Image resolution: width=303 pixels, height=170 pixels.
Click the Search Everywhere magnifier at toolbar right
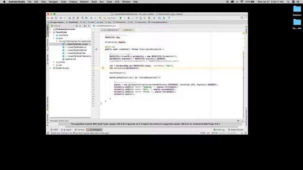[x=242, y=18]
